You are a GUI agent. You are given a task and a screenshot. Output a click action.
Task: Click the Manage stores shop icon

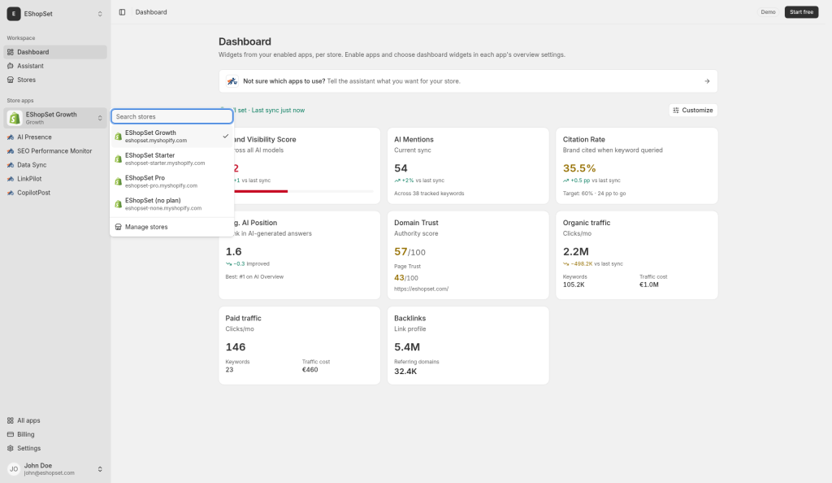pos(119,227)
